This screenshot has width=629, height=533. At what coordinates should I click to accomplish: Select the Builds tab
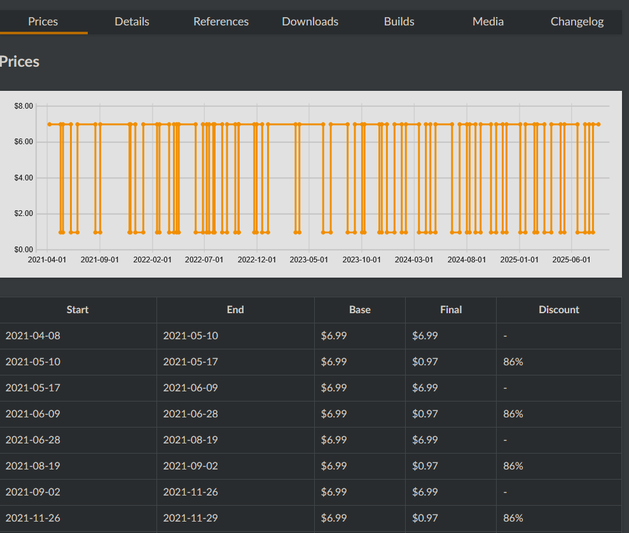tap(399, 22)
